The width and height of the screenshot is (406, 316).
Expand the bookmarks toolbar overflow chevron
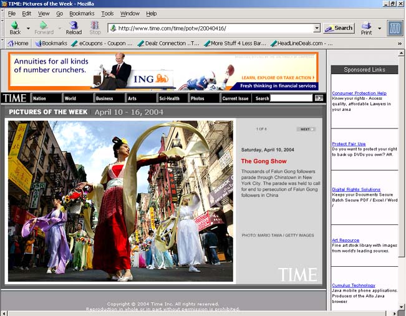click(399, 44)
